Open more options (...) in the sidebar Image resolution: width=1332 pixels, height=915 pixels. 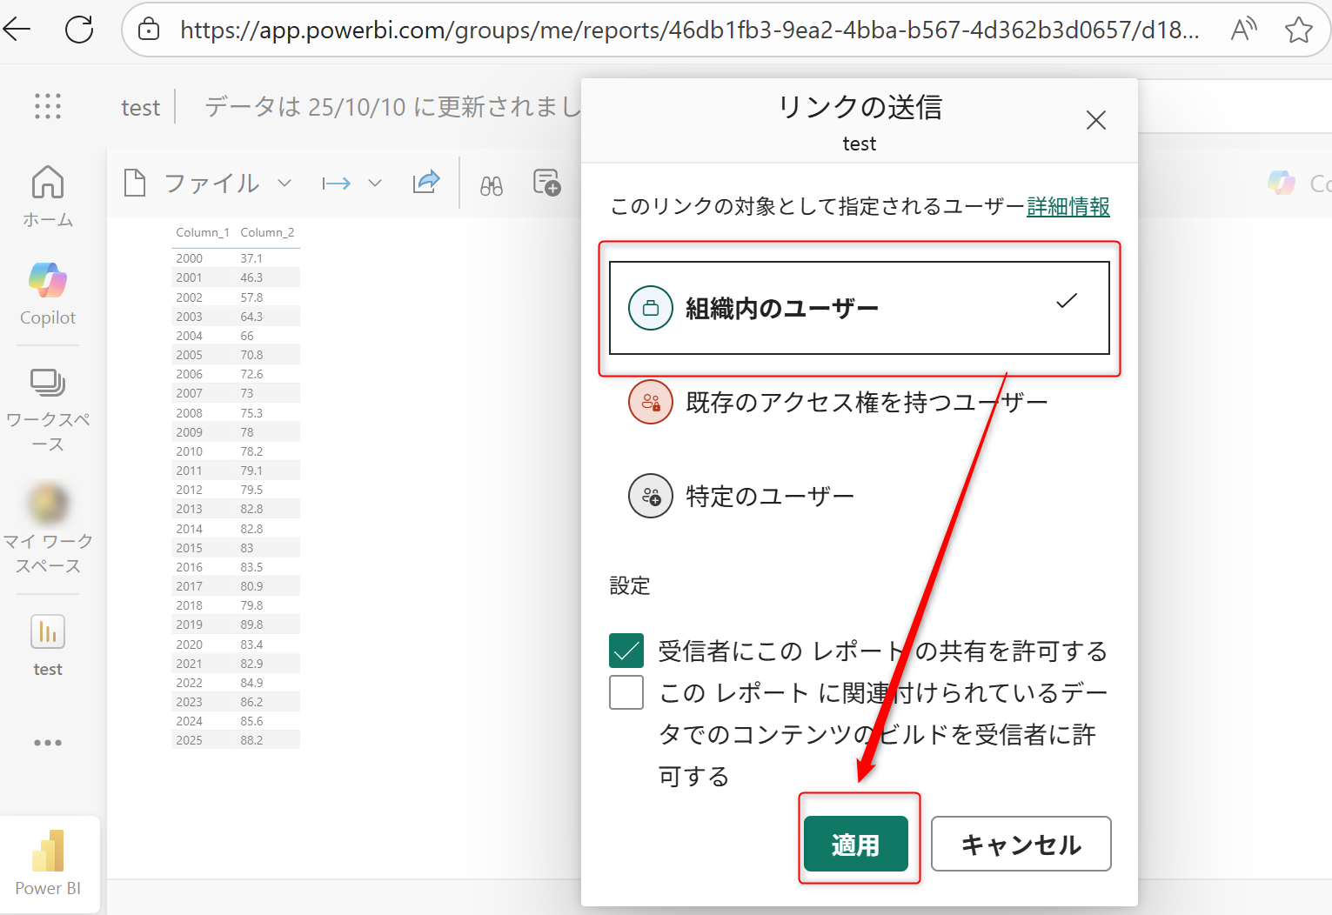coord(47,742)
